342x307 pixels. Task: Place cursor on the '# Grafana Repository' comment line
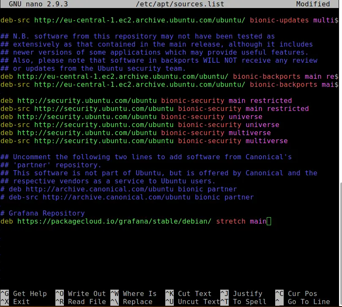click(43, 213)
